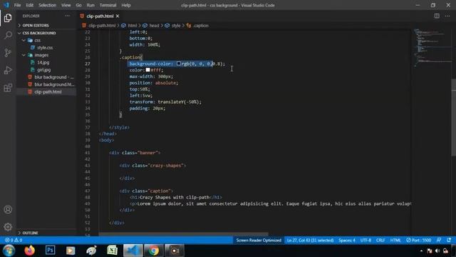Click Spaces: 4 indentation setting
The image size is (456, 257).
[347, 240]
